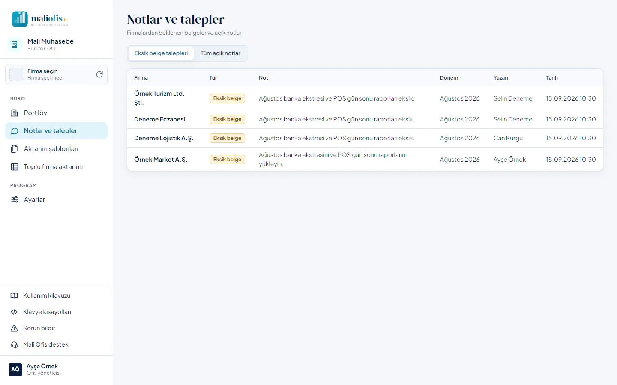
Task: Switch to Eksik belge talepleri tab
Action: [x=161, y=53]
